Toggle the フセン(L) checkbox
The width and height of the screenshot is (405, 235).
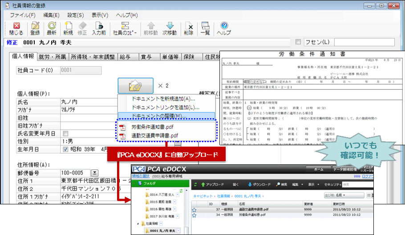point(298,42)
